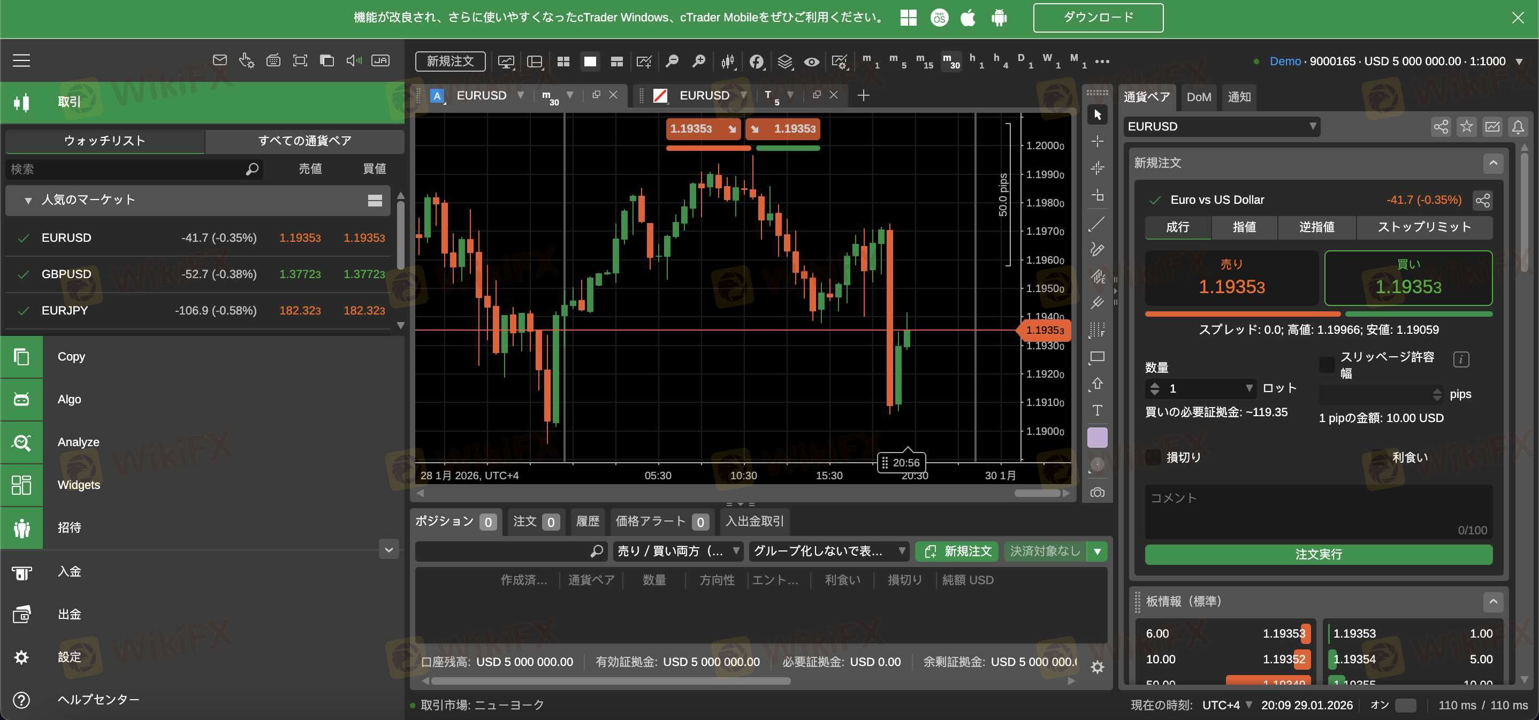Image resolution: width=1539 pixels, height=720 pixels.
Task: Take chart screenshot with camera icon
Action: point(1097,493)
